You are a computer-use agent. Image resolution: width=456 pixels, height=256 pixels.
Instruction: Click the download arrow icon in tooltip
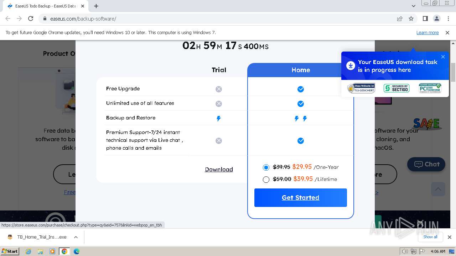pos(351,65)
